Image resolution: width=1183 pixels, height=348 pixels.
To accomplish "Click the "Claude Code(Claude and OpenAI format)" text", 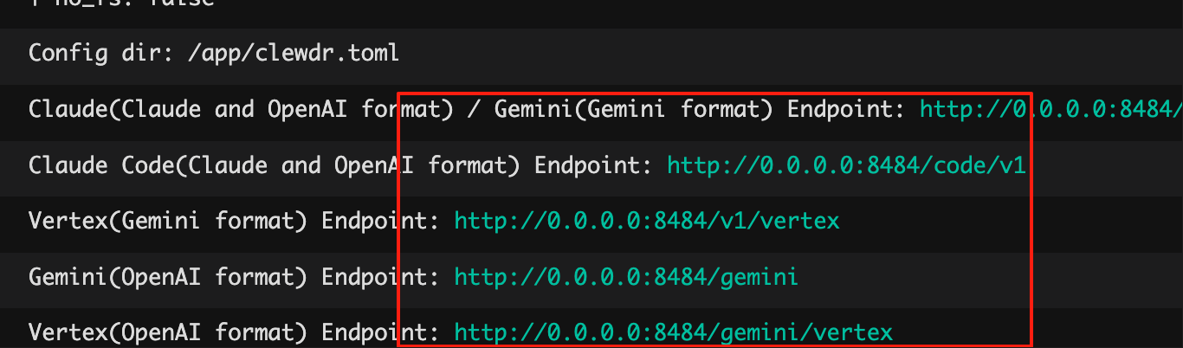I will point(275,164).
